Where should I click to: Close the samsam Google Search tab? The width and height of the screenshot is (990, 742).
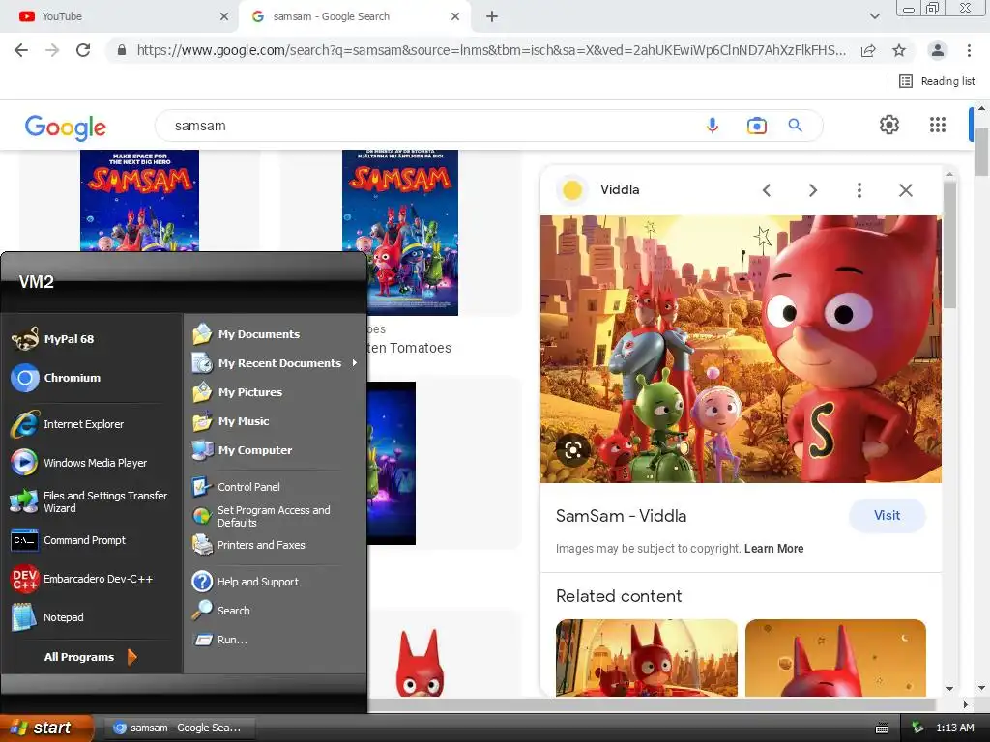coord(455,17)
